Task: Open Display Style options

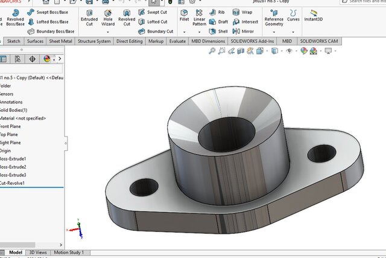Action: (x=274, y=51)
